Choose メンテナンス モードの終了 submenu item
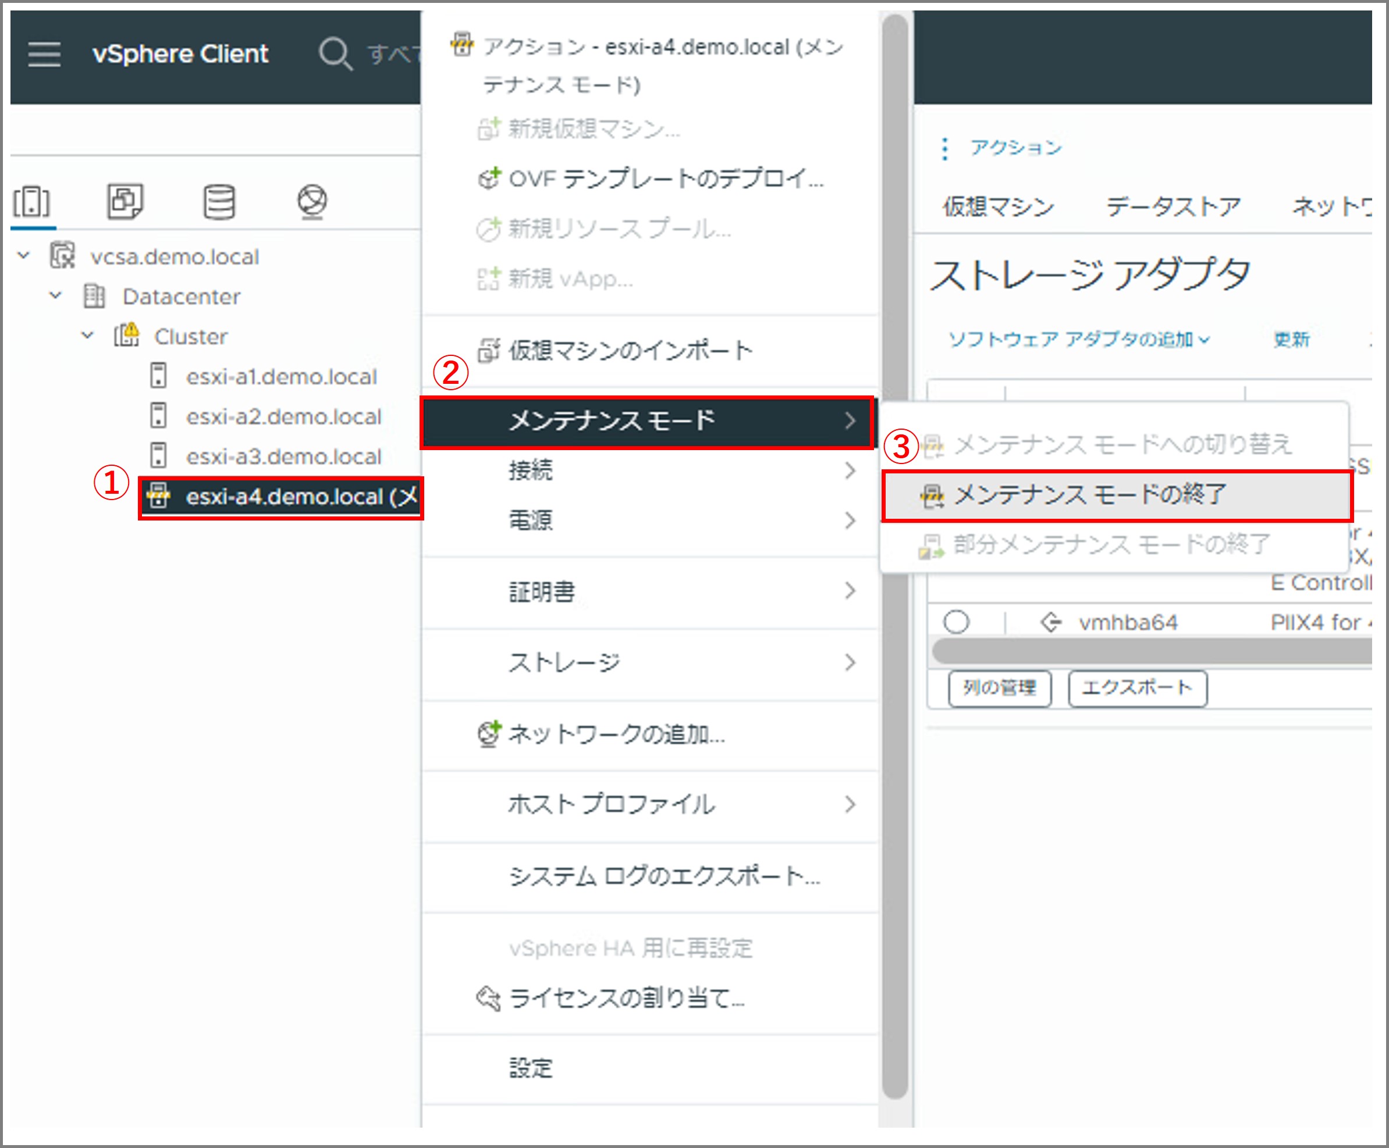The image size is (1389, 1148). [x=1117, y=495]
